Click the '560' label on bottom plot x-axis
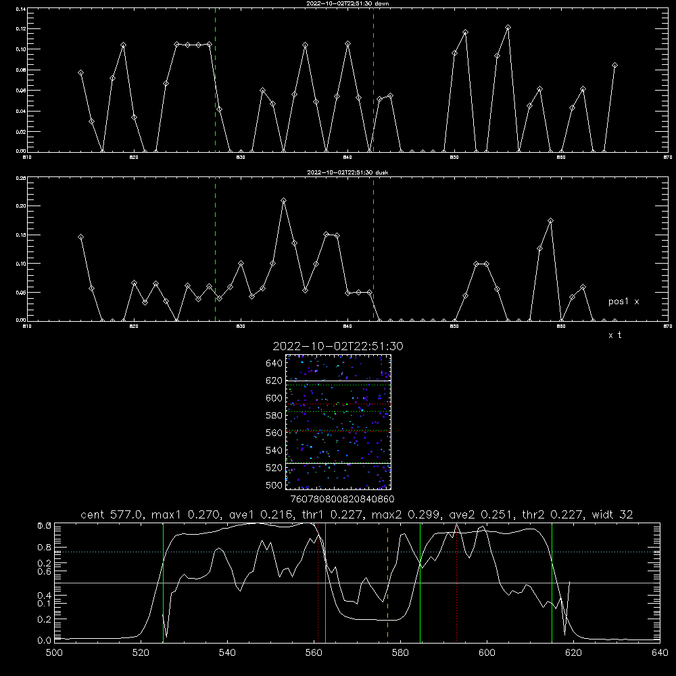This screenshot has height=676, width=676. coord(314,652)
